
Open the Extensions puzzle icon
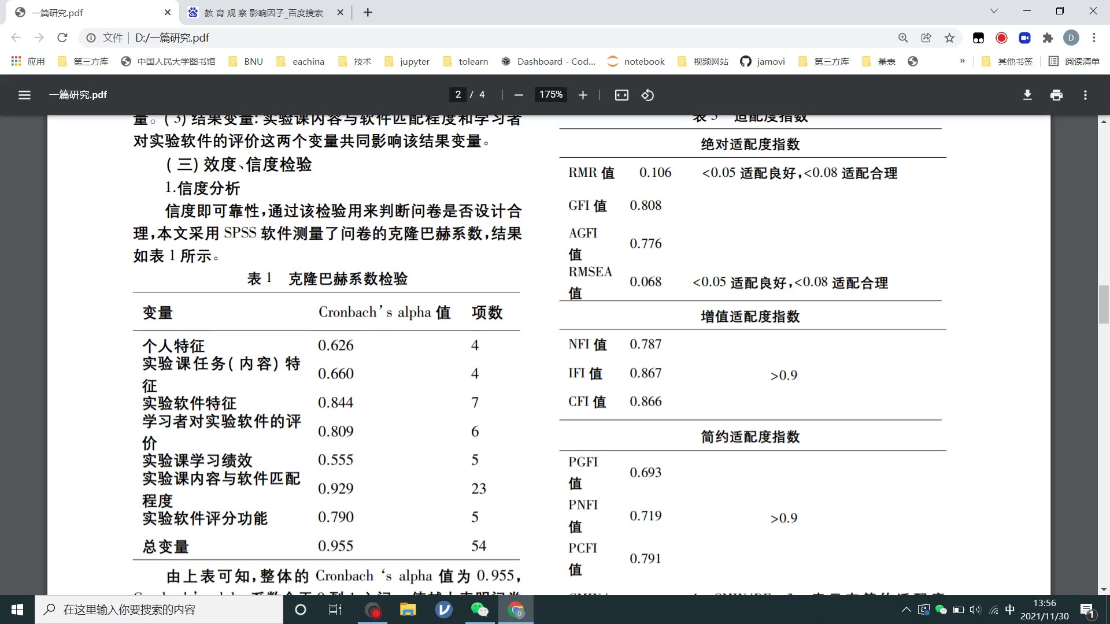[x=1048, y=38]
